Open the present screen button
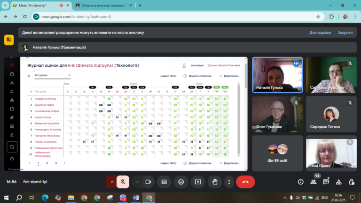Viewport: 361px width, 203px height. click(x=198, y=182)
